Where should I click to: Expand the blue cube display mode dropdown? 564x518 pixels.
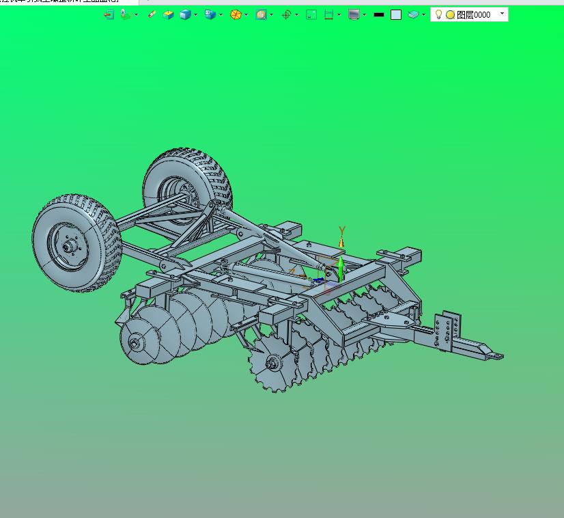click(x=196, y=15)
